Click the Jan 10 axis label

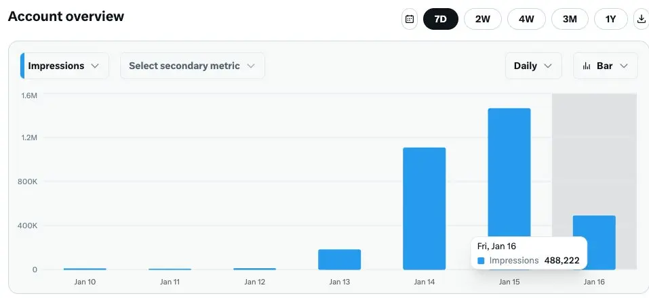pyautogui.click(x=85, y=282)
